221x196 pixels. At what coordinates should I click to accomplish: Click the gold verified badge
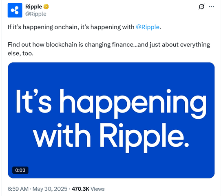tap(46, 7)
